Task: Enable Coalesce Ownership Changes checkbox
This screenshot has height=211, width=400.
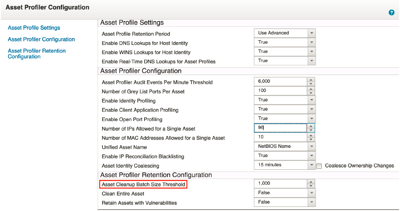Action: [x=320, y=166]
